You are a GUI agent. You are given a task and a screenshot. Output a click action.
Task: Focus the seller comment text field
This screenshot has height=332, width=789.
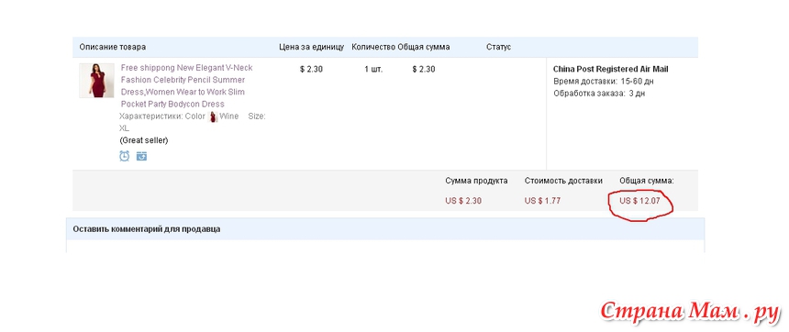(385, 246)
